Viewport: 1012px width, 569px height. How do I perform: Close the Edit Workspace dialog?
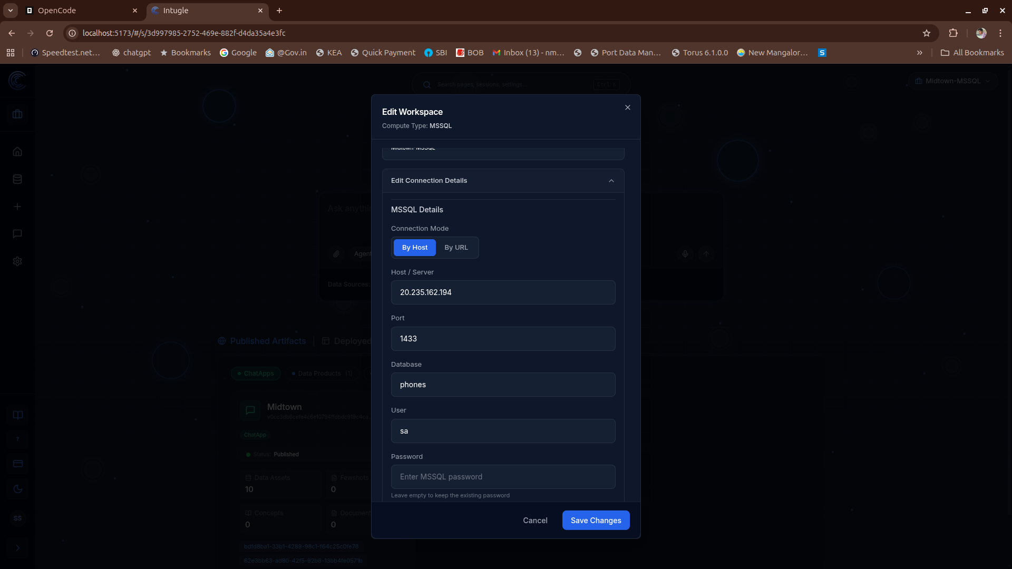pos(627,107)
